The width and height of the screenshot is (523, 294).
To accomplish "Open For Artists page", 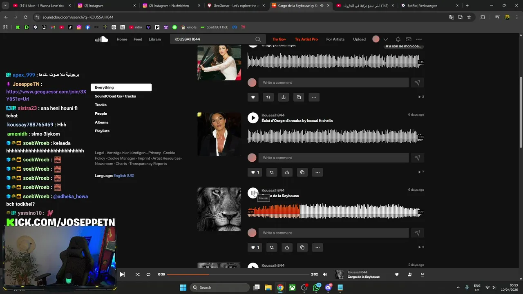I will point(335,39).
